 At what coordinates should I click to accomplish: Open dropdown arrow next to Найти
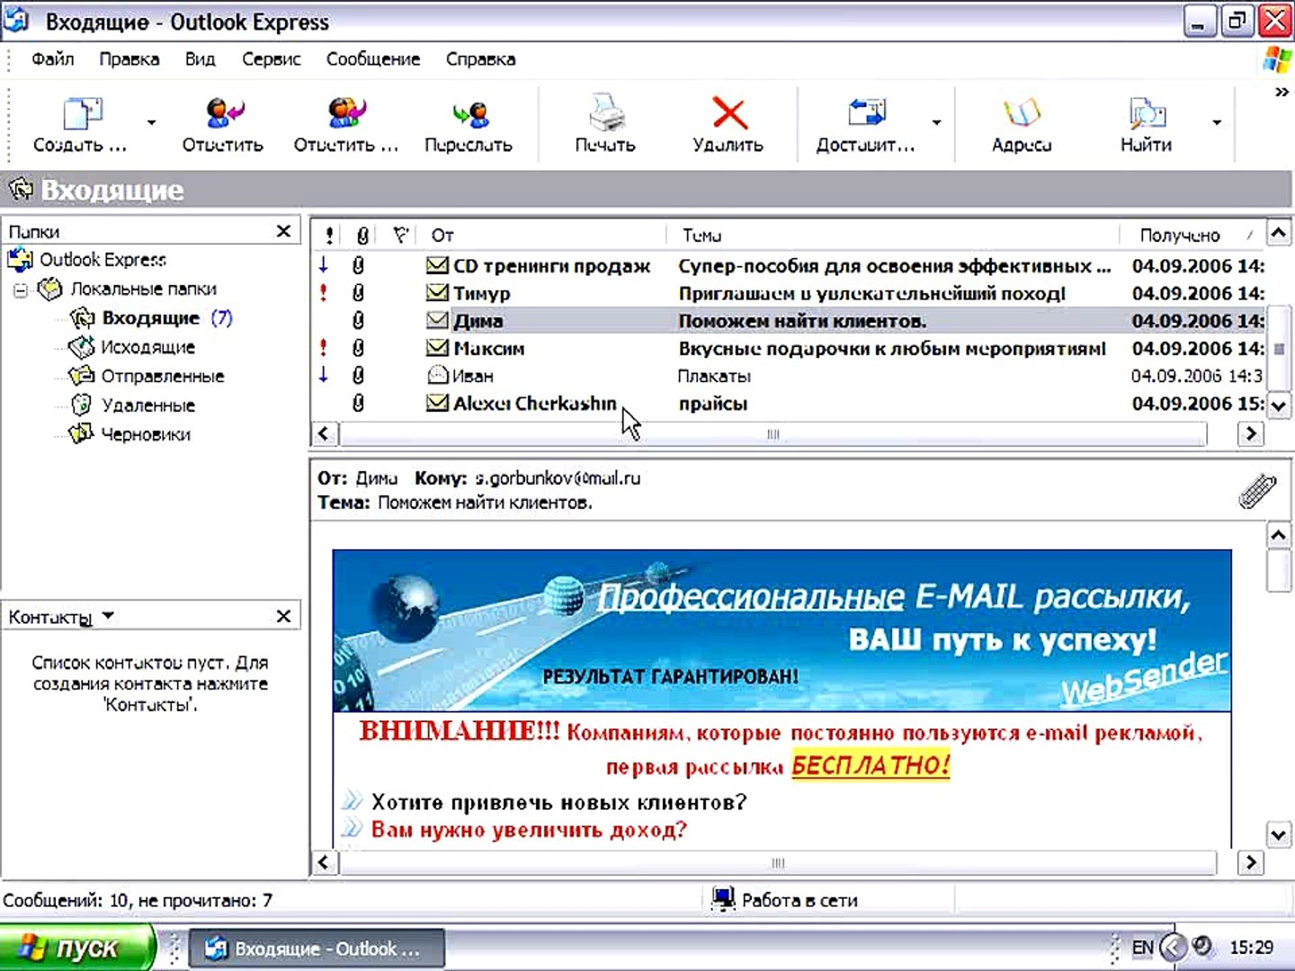[x=1217, y=122]
